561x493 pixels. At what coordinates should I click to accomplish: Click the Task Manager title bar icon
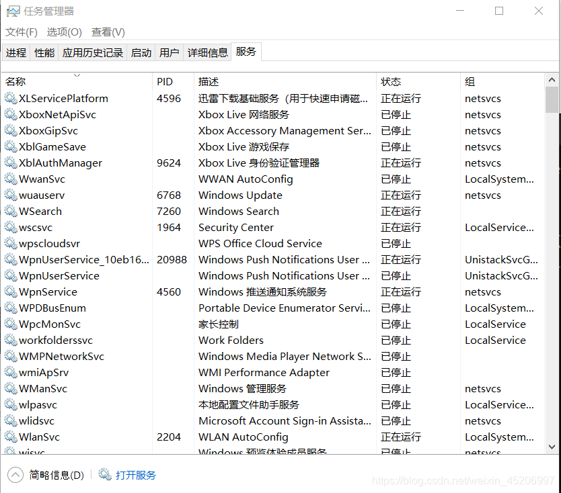[13, 11]
